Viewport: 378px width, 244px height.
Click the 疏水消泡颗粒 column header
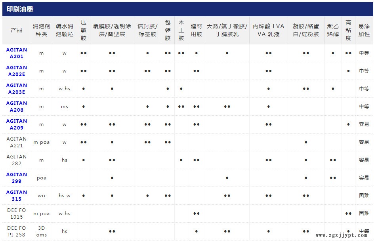[x=64, y=30]
